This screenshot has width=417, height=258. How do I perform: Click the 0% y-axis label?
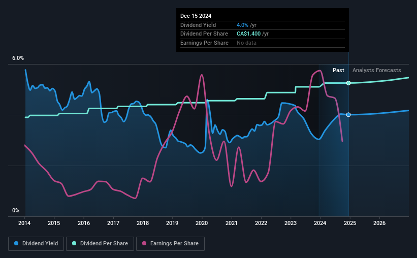coord(16,210)
